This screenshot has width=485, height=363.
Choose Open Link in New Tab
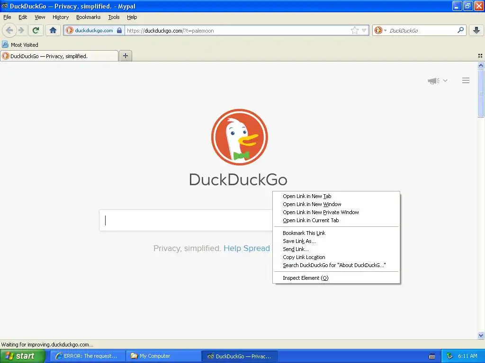[336, 196]
